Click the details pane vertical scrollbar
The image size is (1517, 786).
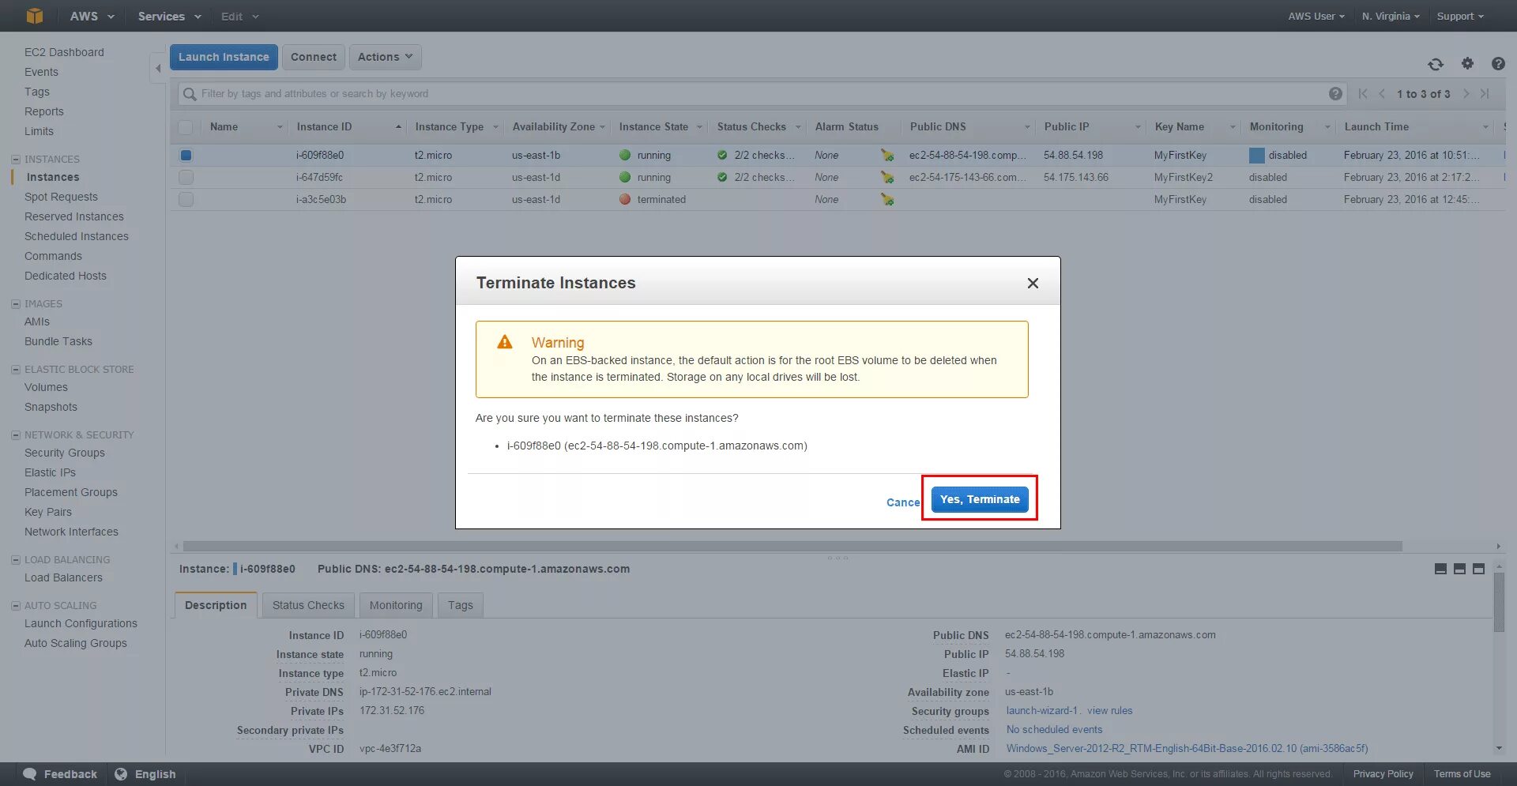(1499, 603)
